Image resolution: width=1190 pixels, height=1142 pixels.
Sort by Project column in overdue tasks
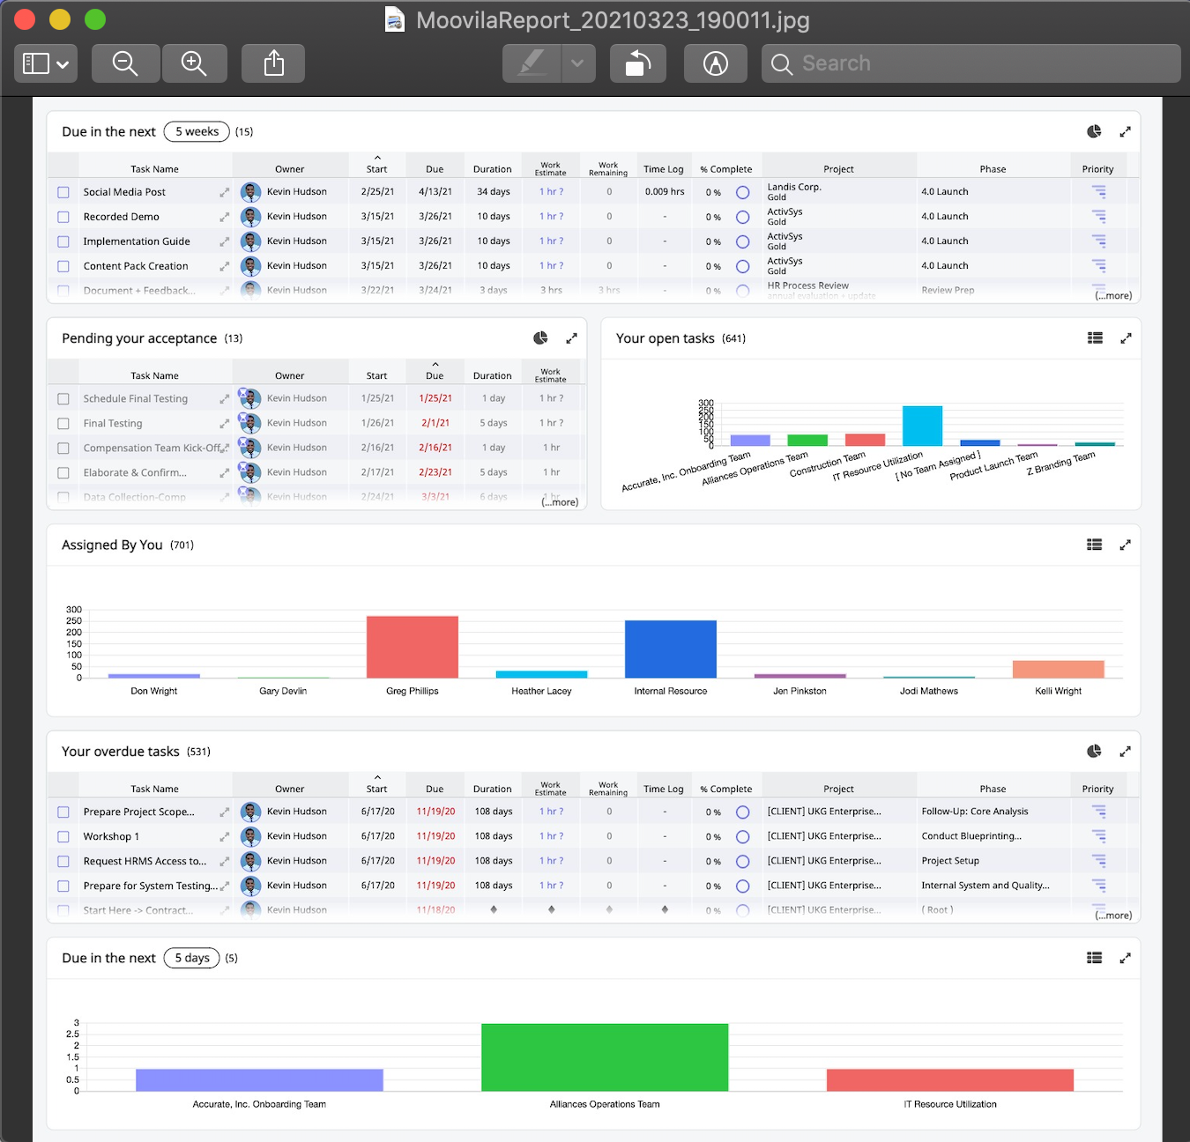click(839, 790)
